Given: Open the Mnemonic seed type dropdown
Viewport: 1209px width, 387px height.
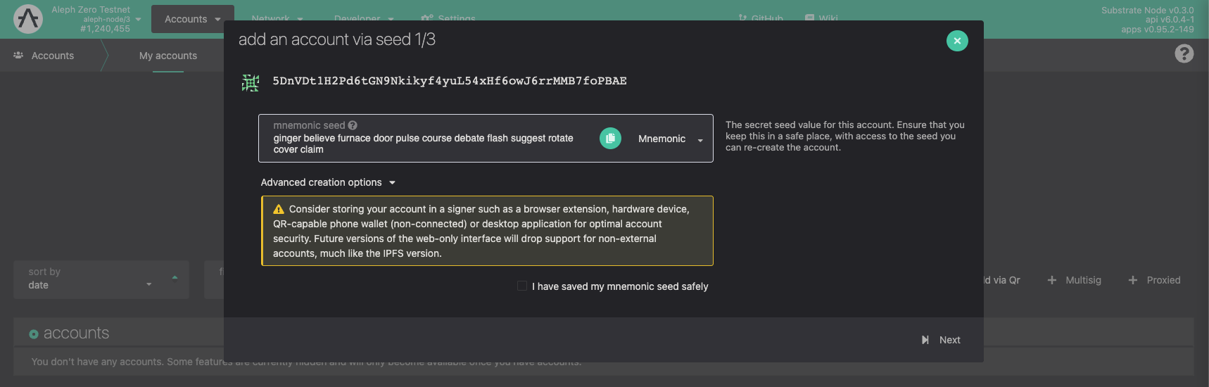Looking at the screenshot, I should pos(670,139).
